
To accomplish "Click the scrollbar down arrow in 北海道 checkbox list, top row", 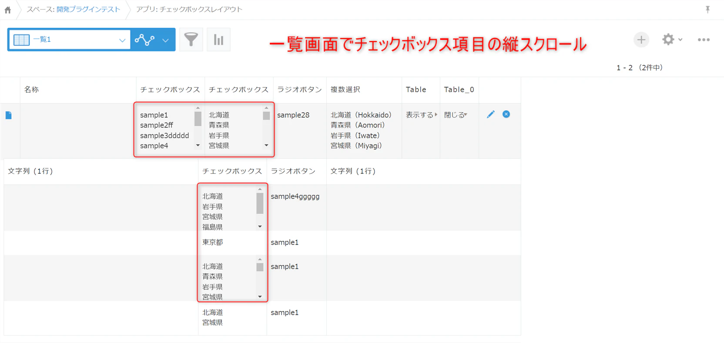I will click(266, 145).
